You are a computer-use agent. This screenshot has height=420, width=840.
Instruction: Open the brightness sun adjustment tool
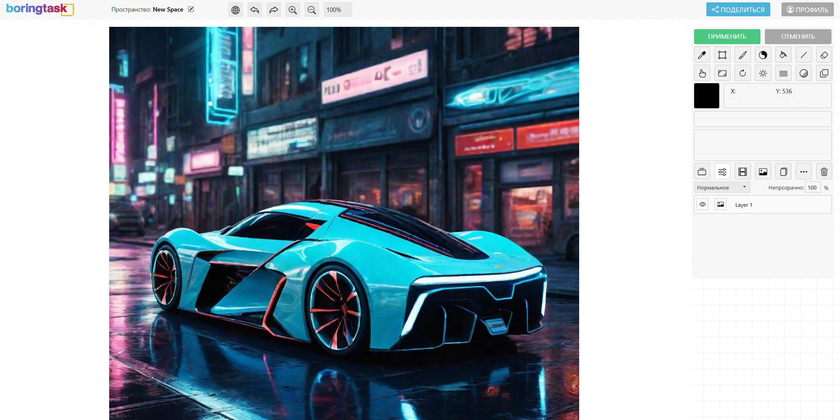coord(763,73)
